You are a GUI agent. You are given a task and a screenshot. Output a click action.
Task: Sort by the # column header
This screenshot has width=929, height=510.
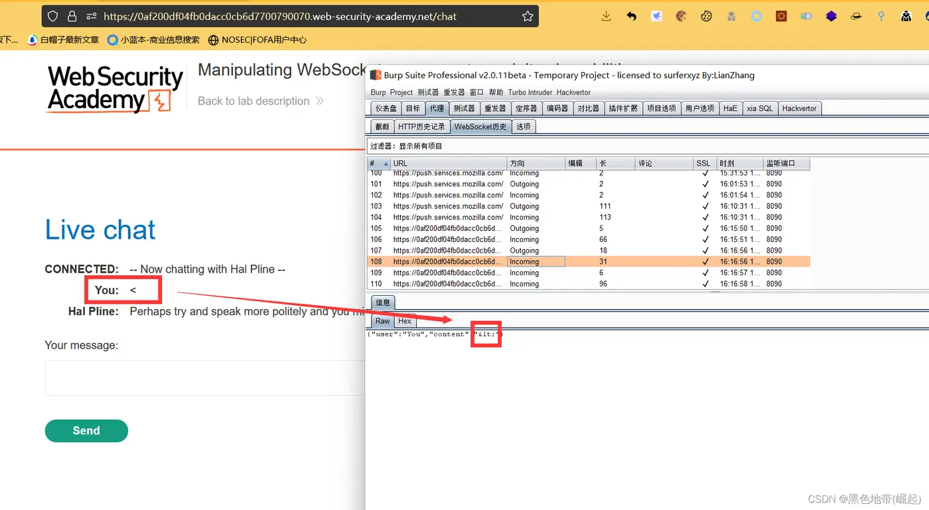pos(378,163)
